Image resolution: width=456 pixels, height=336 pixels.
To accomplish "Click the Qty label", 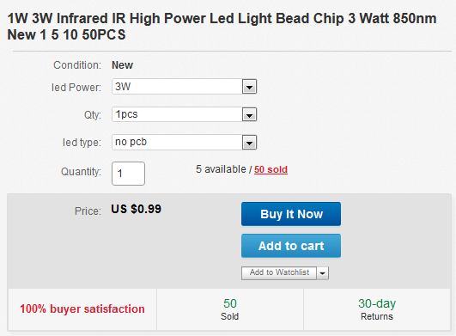I will (93, 115).
